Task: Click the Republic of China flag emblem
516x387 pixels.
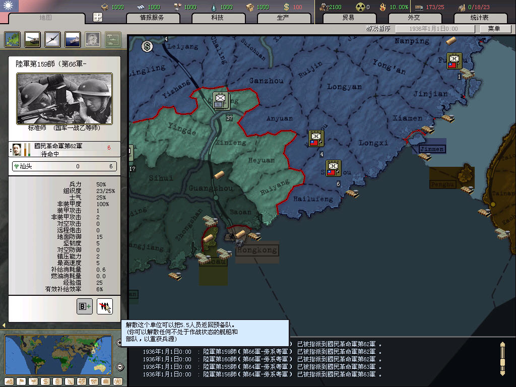Action: click(9, 6)
